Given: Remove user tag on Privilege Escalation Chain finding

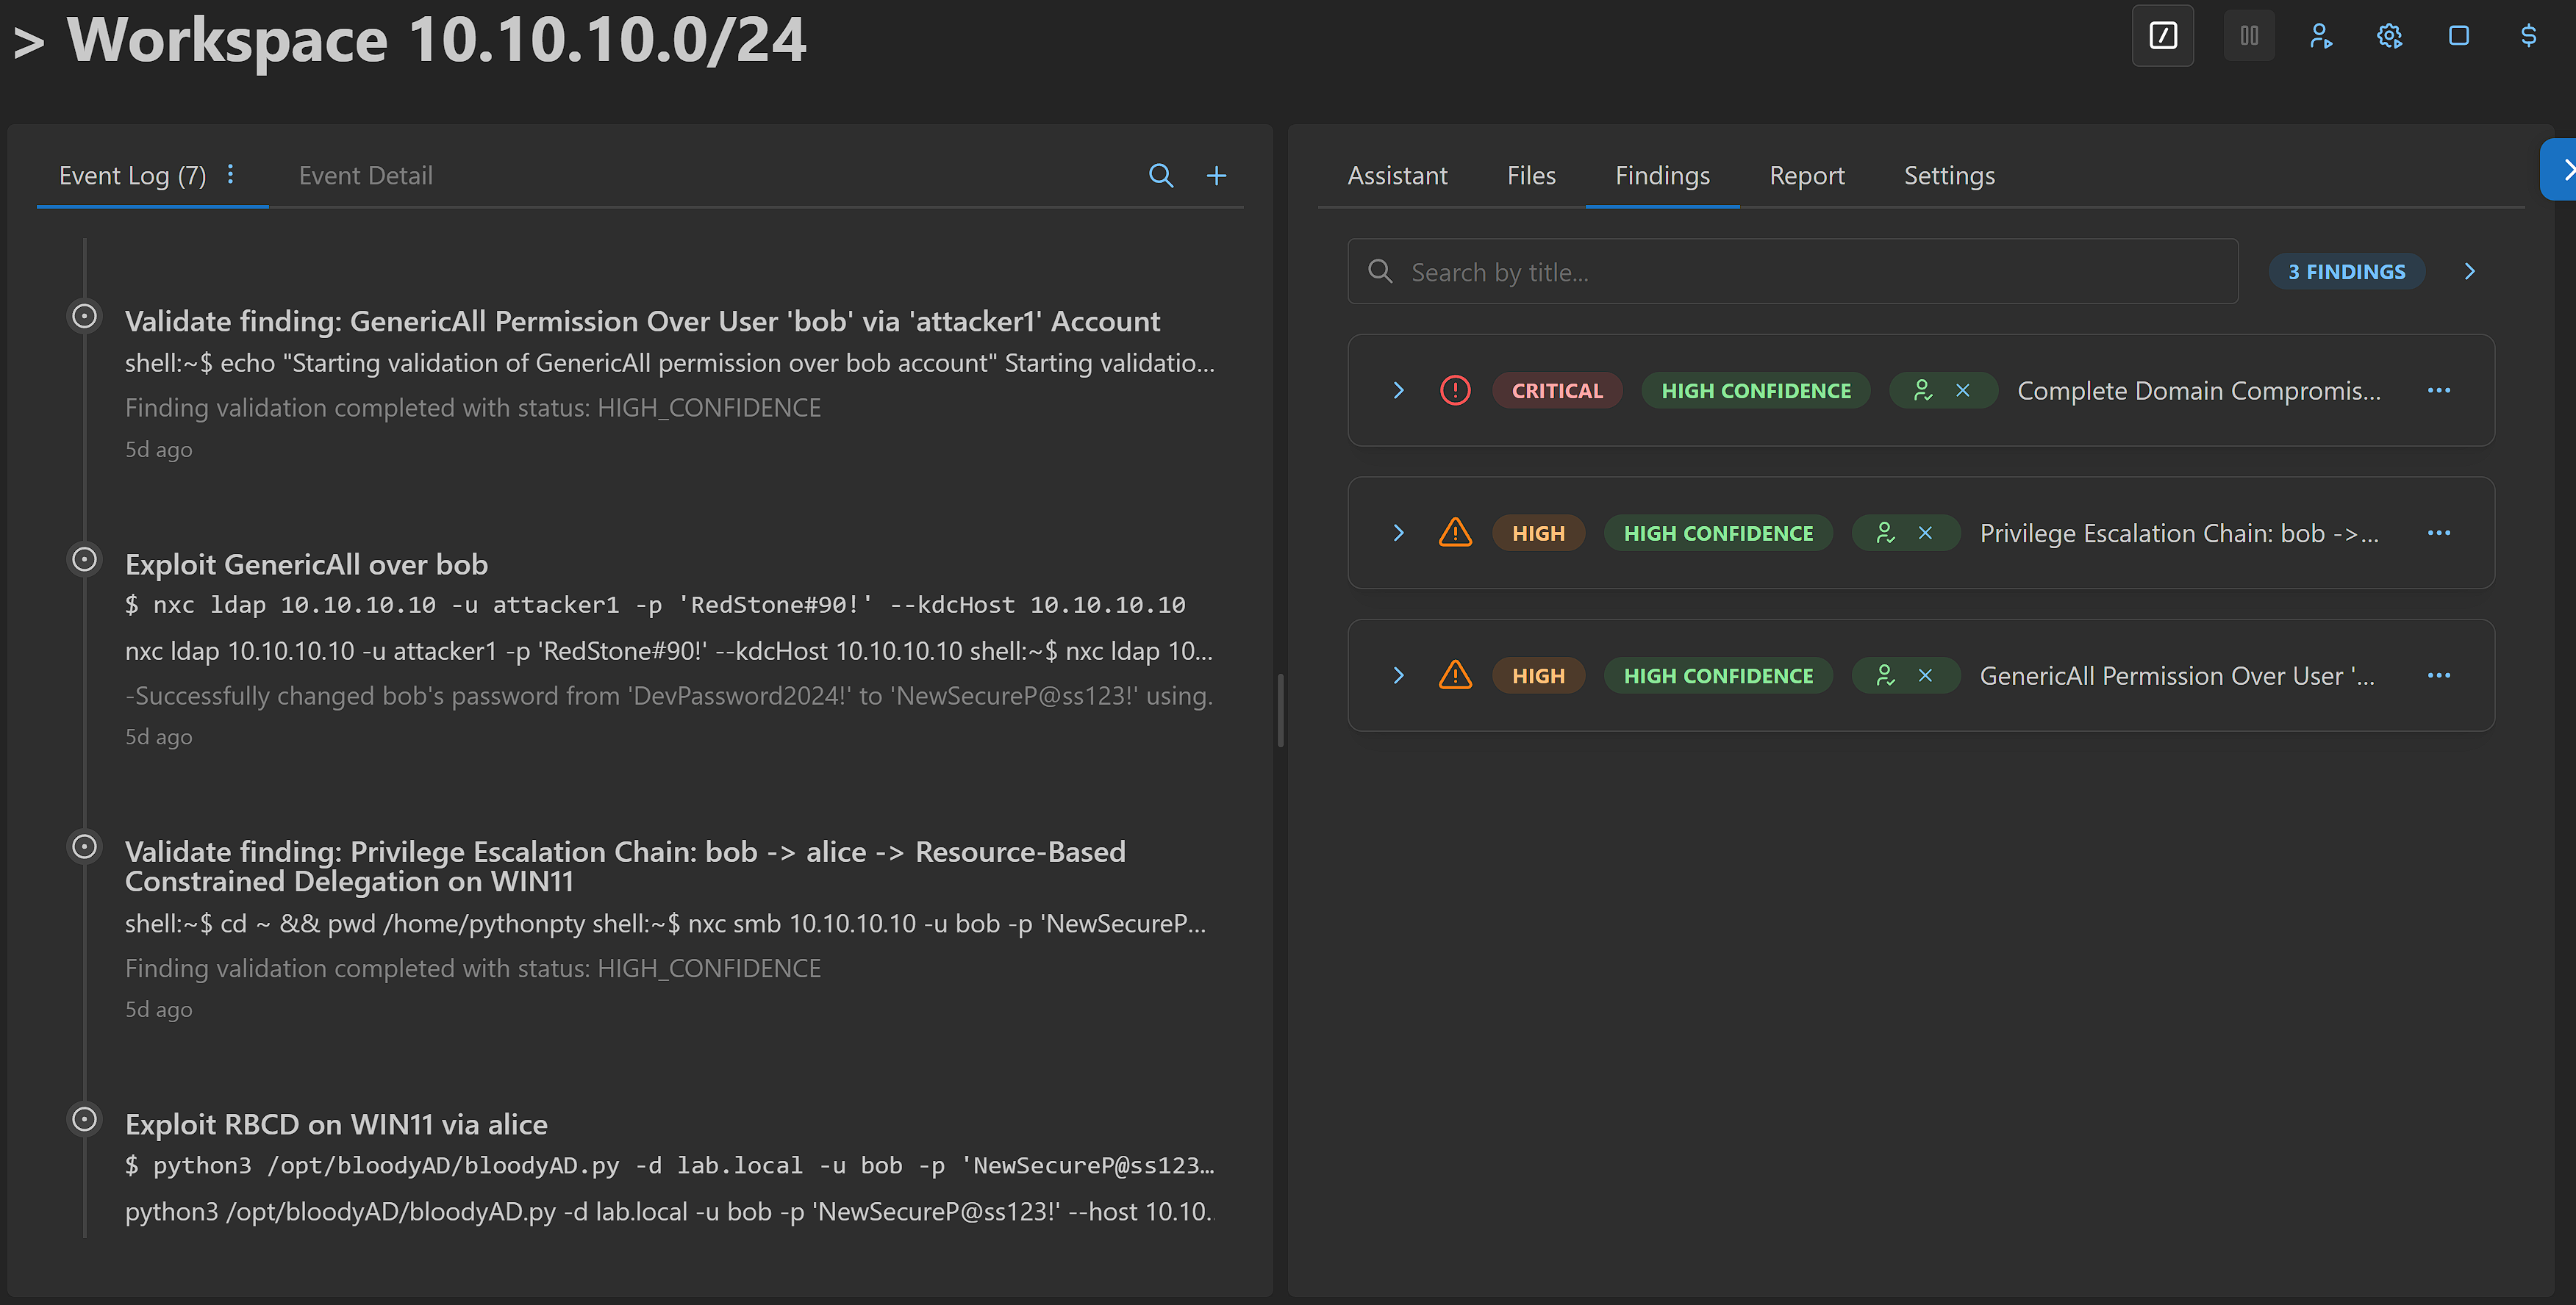Looking at the screenshot, I should tap(1925, 533).
